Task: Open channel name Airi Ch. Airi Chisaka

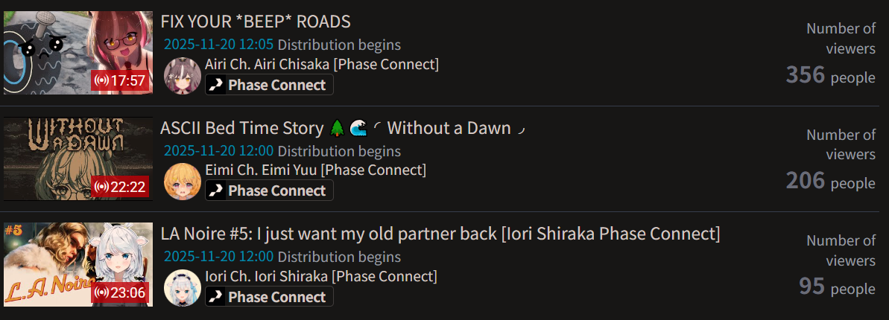Action: pos(322,64)
